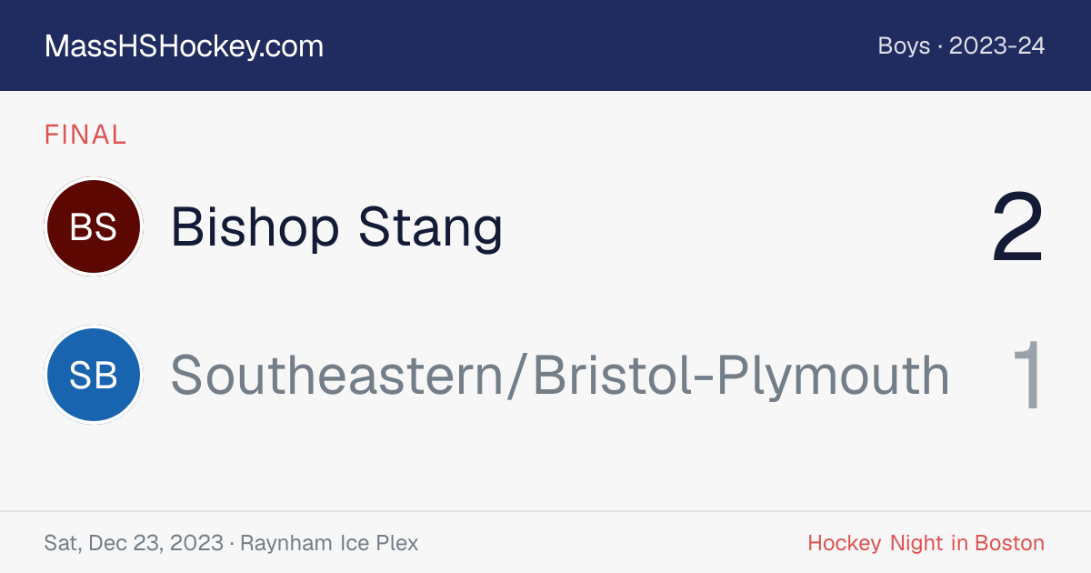The image size is (1091, 573).
Task: Open the Raynham Ice Plex venue text
Action: (x=330, y=544)
